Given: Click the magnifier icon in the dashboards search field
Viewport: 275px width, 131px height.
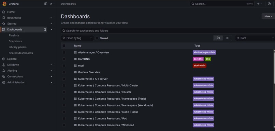Looking at the screenshot, I should [x=64, y=31].
